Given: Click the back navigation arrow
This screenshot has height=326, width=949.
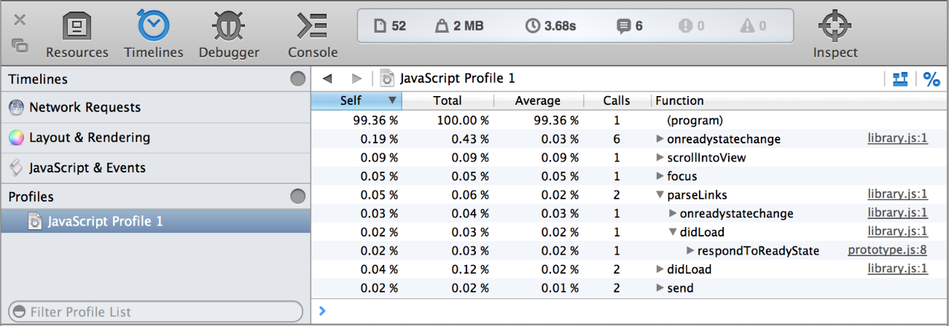Looking at the screenshot, I should (x=327, y=79).
